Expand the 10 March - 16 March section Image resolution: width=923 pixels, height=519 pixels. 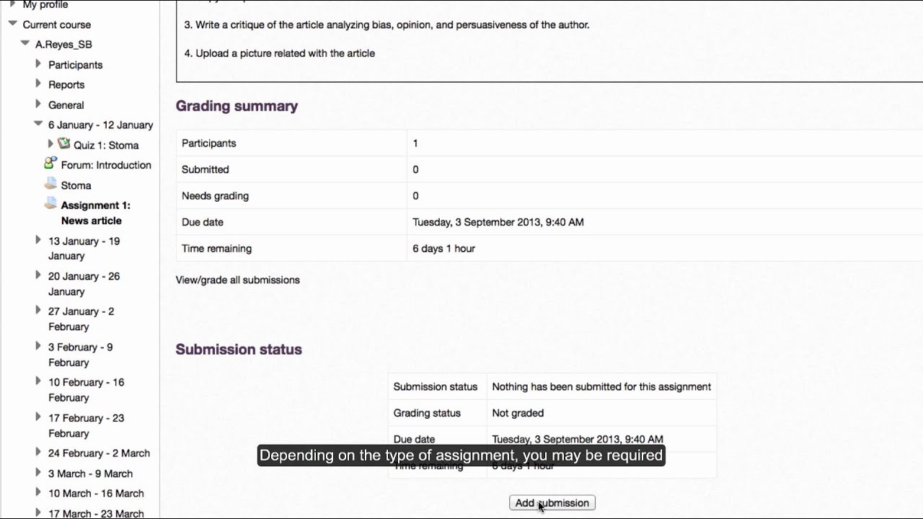[38, 493]
